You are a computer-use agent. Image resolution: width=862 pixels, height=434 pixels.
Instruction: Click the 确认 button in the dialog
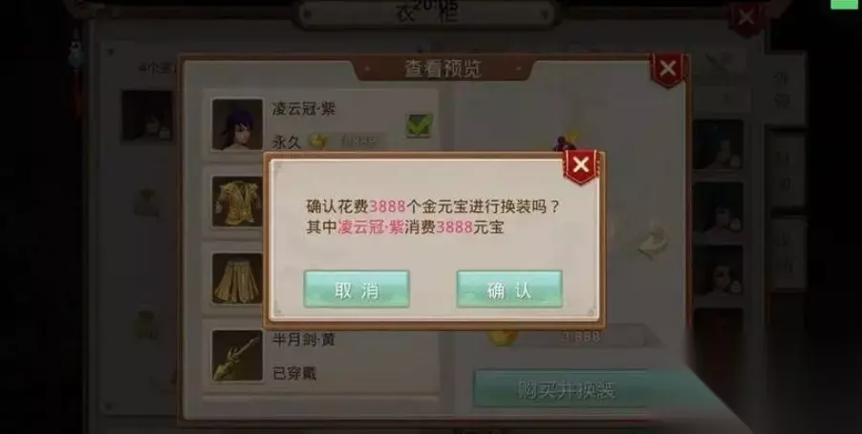click(x=509, y=290)
